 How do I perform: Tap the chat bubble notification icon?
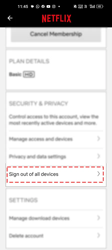click(x=32, y=6)
